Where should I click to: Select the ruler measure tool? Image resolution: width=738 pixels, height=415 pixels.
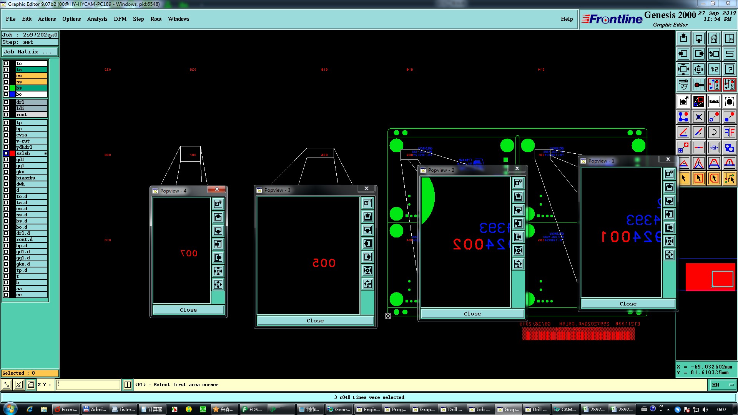[x=714, y=101]
